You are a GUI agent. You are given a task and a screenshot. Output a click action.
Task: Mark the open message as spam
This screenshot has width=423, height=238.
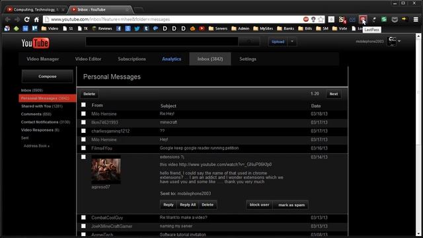291,205
